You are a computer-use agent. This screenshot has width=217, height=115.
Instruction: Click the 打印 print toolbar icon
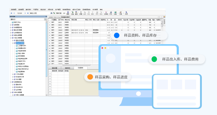point(111,13)
